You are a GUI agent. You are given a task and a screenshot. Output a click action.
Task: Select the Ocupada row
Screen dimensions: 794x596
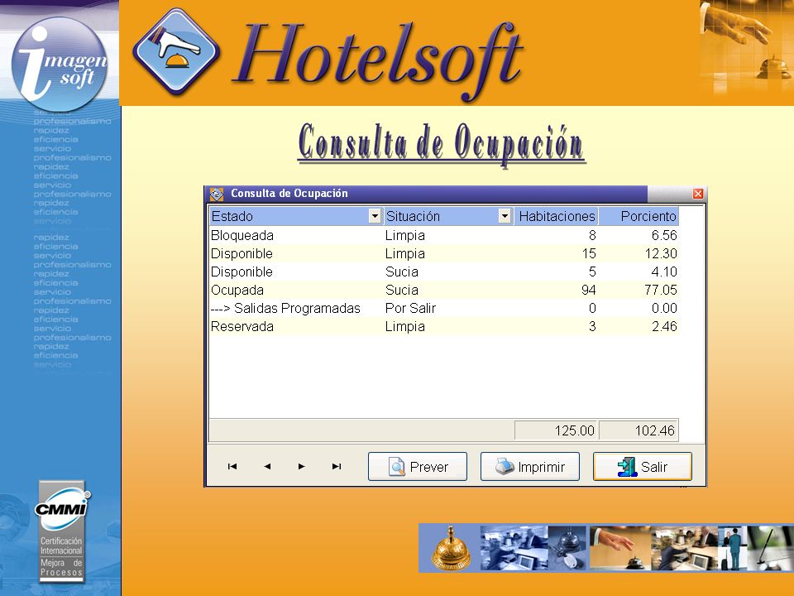pyautogui.click(x=443, y=290)
